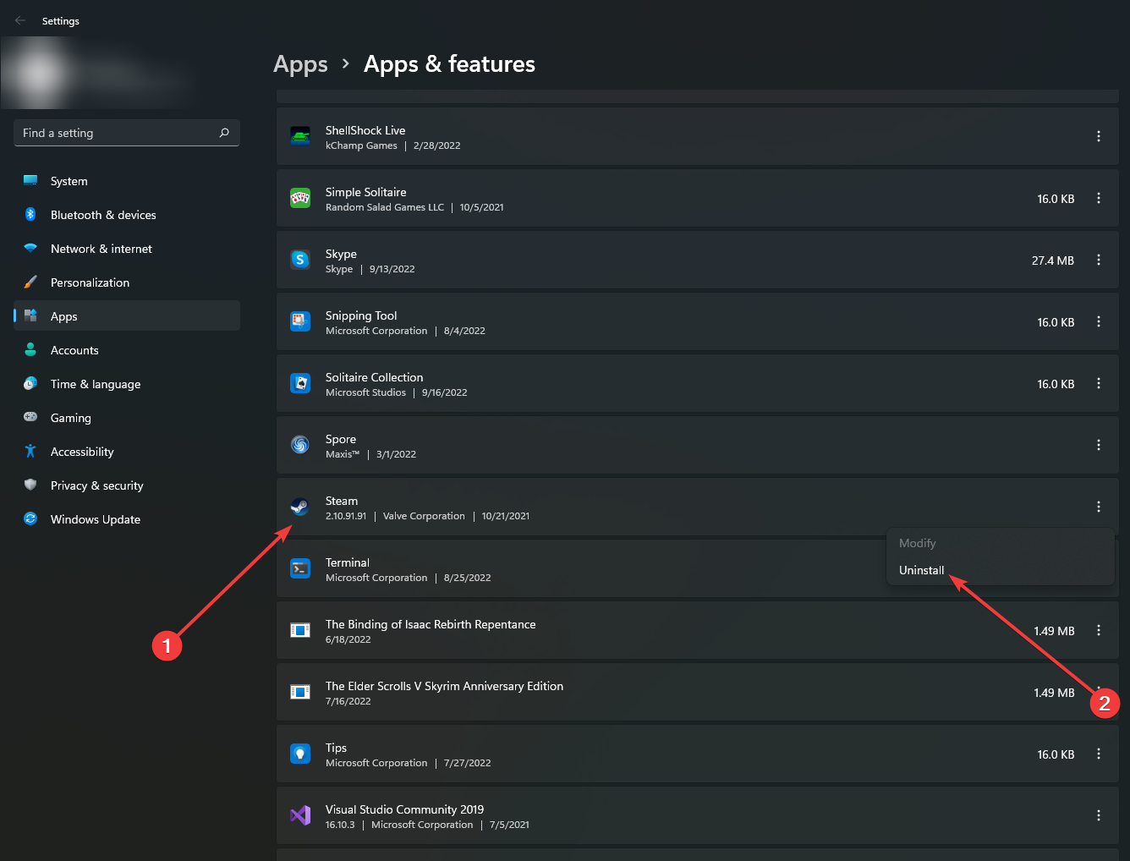The height and width of the screenshot is (861, 1130).
Task: Click the Simple Solitaire app icon
Action: (x=300, y=198)
